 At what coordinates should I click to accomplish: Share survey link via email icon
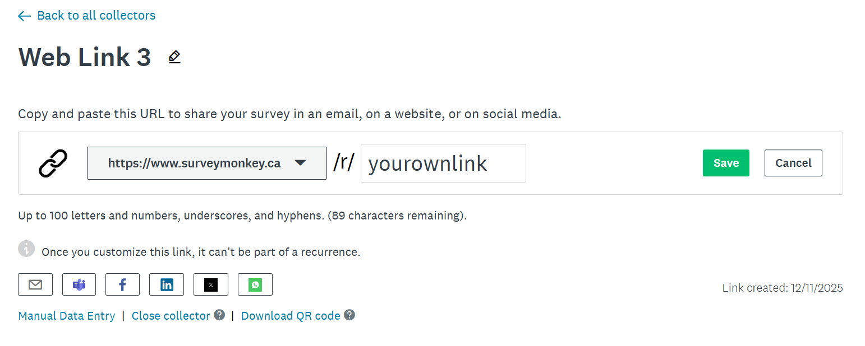[x=35, y=284]
